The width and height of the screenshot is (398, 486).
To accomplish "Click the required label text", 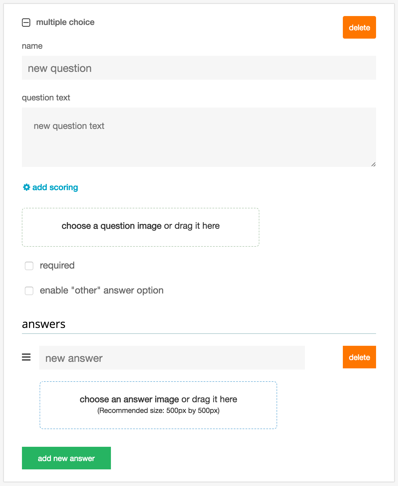I will pos(57,266).
